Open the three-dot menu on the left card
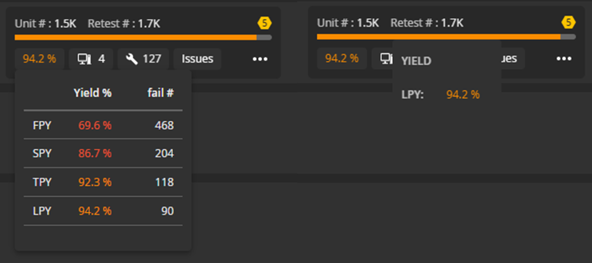 pos(260,59)
